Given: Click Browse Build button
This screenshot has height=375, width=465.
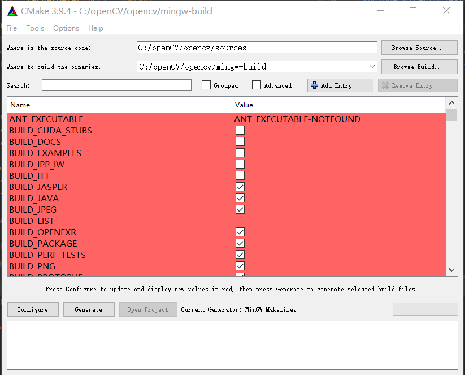Looking at the screenshot, I should (419, 67).
